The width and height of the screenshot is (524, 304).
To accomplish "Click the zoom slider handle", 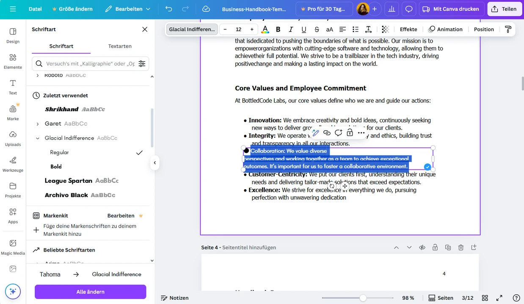I will point(363,298).
